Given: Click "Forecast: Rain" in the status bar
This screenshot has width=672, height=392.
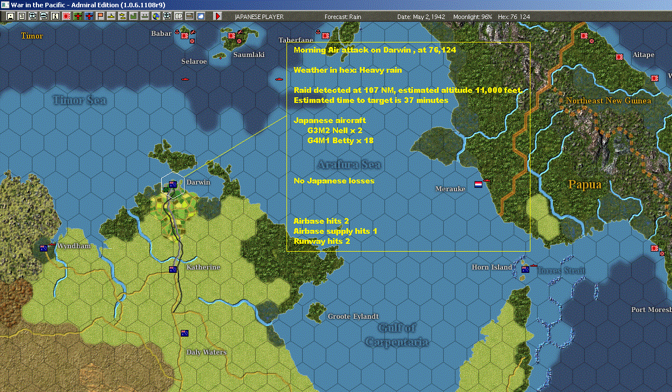Looking at the screenshot, I should [x=343, y=17].
